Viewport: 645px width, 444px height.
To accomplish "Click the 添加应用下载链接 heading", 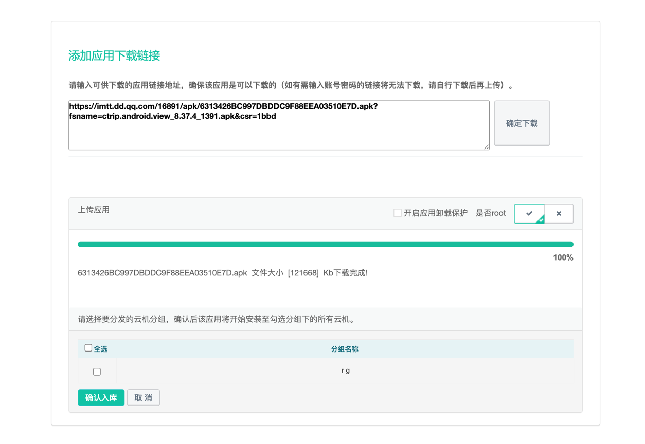I will click(114, 55).
